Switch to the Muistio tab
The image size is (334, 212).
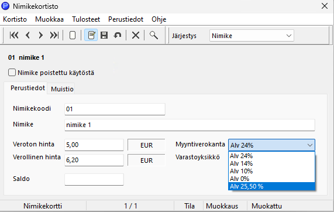[62, 89]
